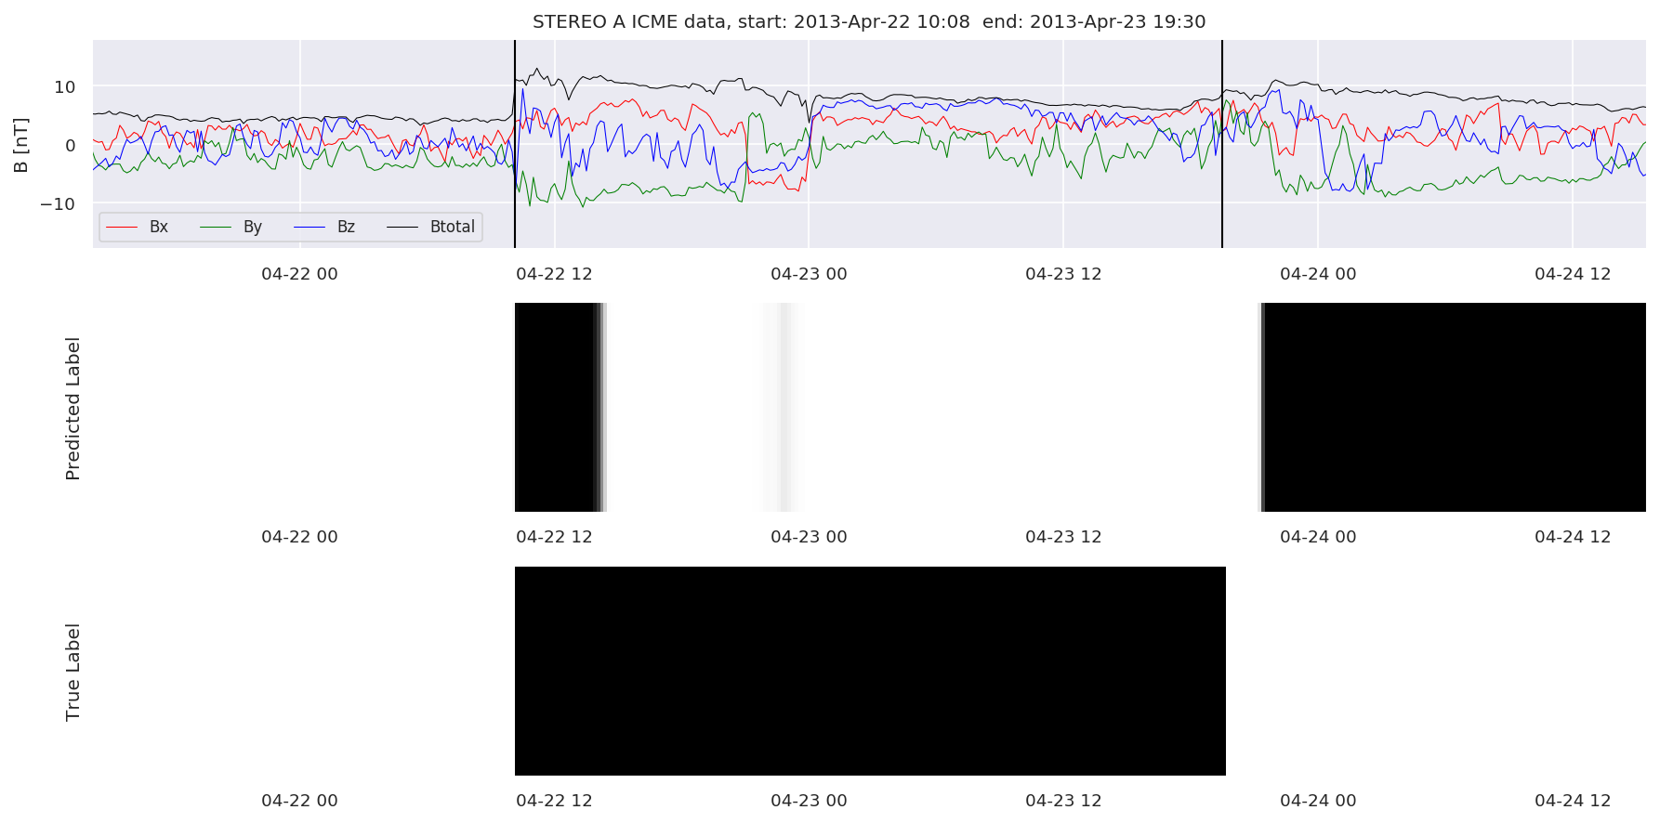
Task: Click the 04-24 00 tick under Predicted Label plot
Action: (1318, 537)
